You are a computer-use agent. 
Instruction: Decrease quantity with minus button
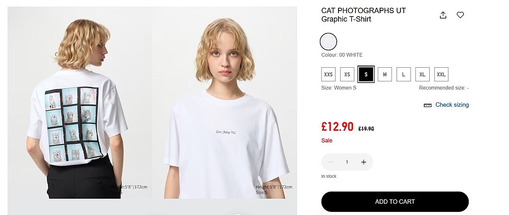tap(331, 162)
